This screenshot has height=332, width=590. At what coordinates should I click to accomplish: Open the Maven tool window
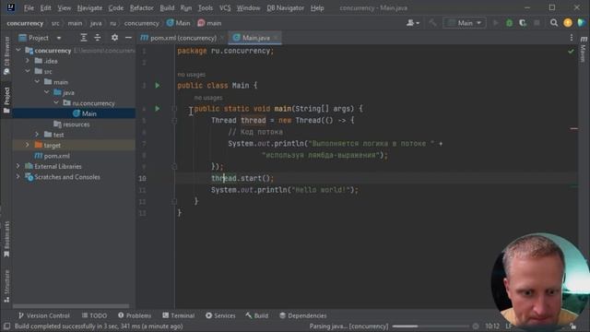click(x=584, y=49)
